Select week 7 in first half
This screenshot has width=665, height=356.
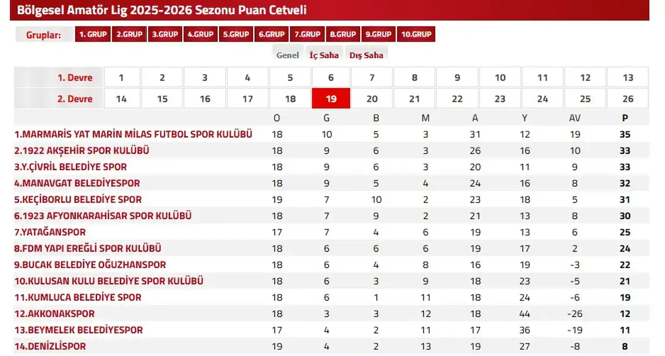(x=372, y=77)
